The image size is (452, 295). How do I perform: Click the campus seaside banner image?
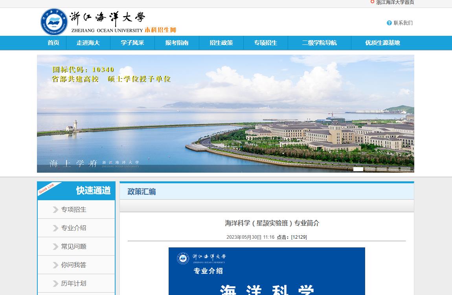click(226, 114)
